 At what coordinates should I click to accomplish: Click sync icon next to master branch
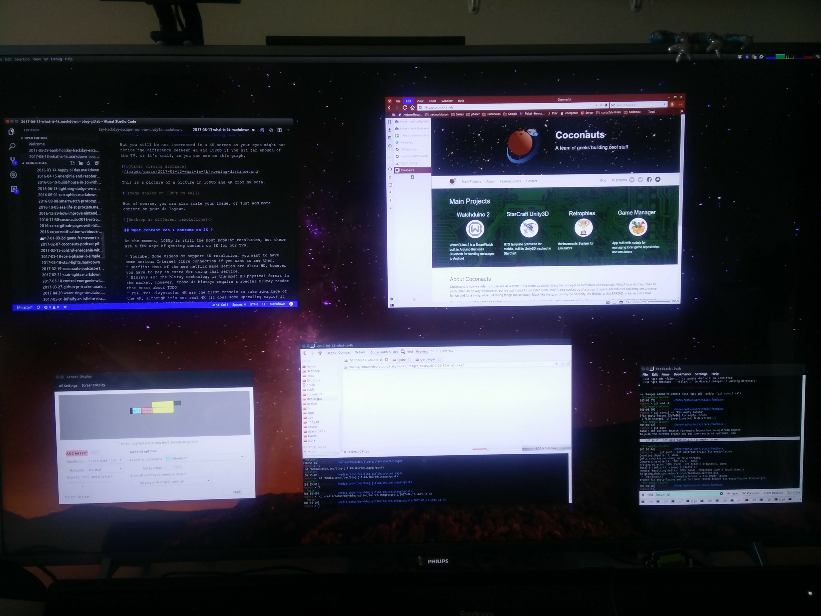(38, 307)
